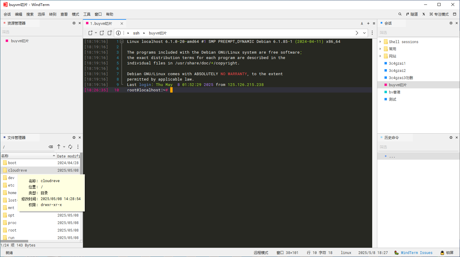Click the 历史命令 filter field
The image size is (460, 257).
(418, 147)
